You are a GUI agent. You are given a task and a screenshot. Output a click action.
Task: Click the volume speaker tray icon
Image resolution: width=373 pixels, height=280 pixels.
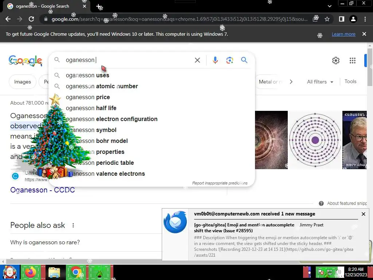tap(338, 272)
